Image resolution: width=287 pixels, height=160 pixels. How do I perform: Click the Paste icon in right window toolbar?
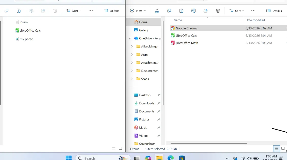[x=181, y=11]
